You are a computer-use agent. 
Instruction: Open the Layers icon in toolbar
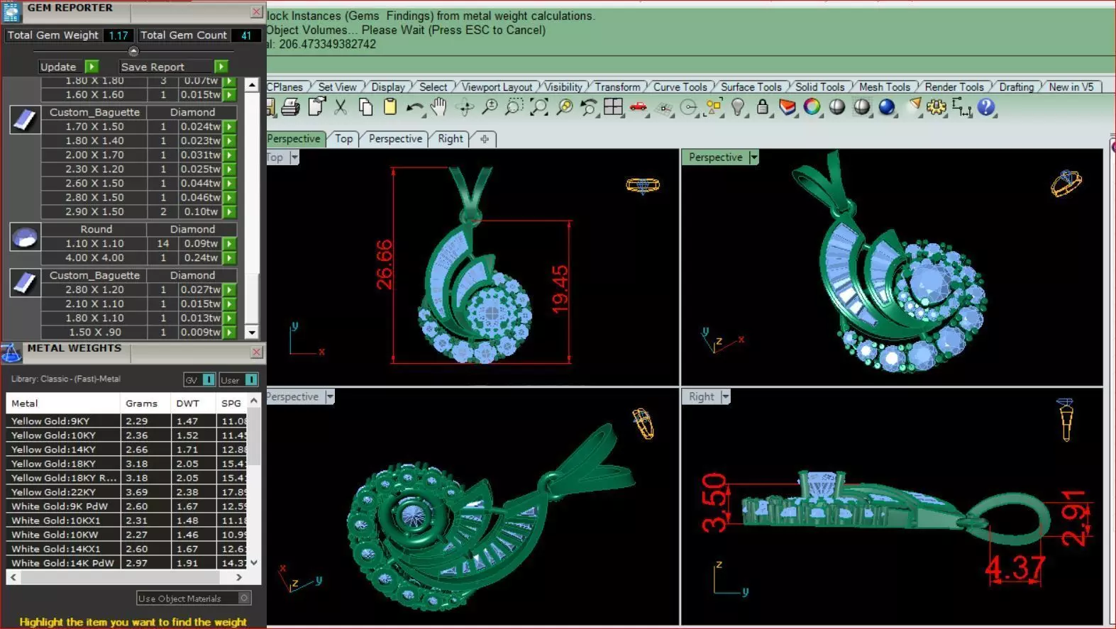pyautogui.click(x=788, y=107)
